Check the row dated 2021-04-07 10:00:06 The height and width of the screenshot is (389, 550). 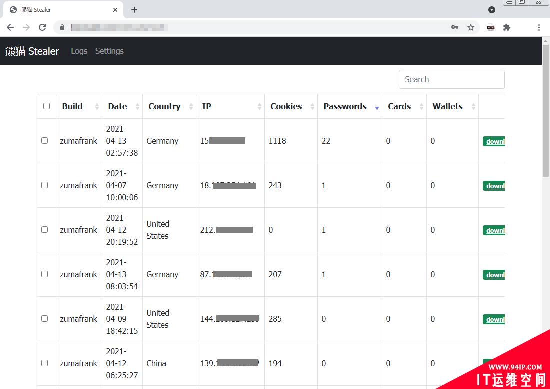45,185
